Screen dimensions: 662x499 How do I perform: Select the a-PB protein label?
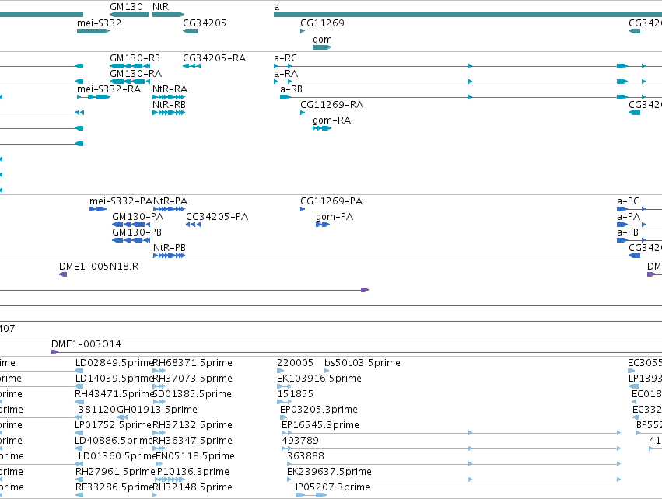pyautogui.click(x=628, y=232)
